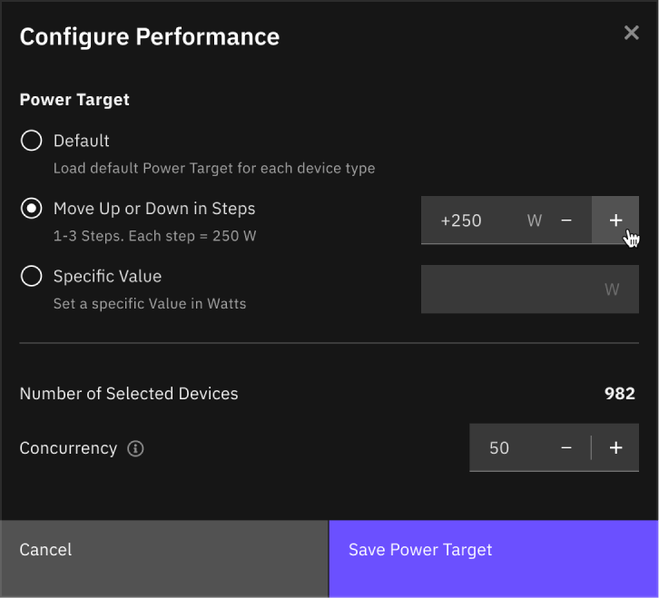Click the Specific Value label text
This screenshot has height=598, width=659.
(107, 276)
